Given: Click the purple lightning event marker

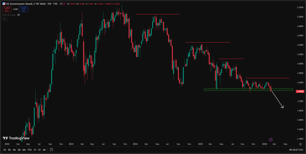Looking at the screenshot, I should click(271, 140).
